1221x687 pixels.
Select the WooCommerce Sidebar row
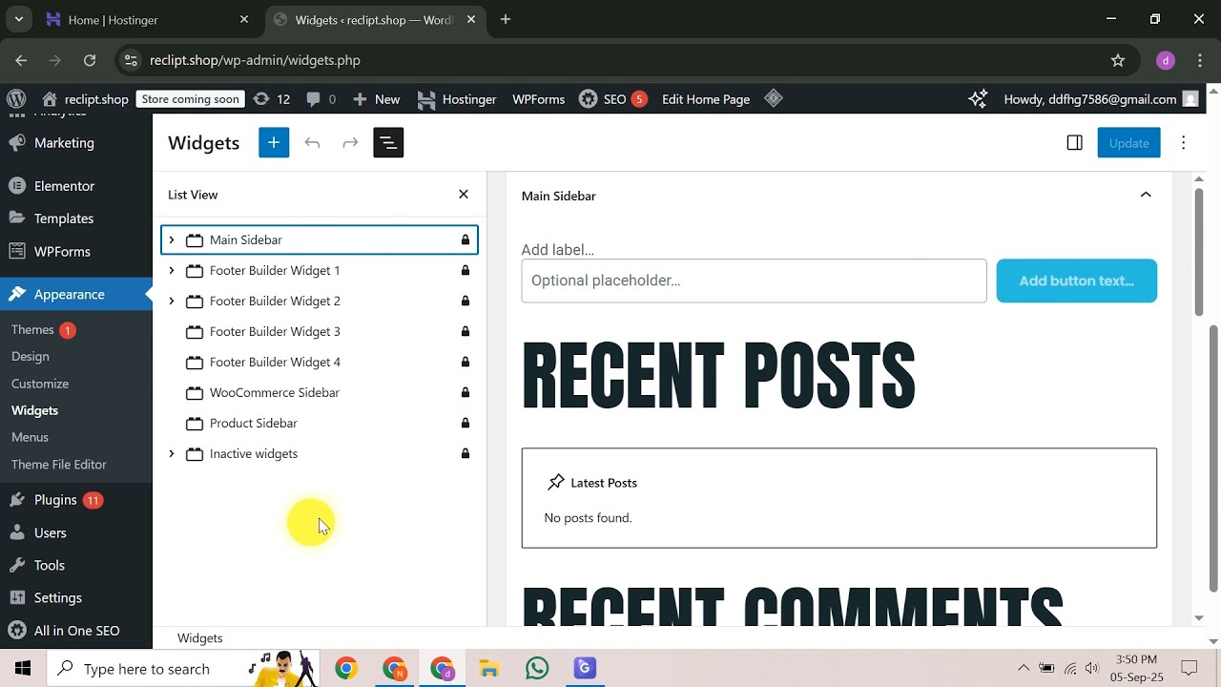pos(320,392)
